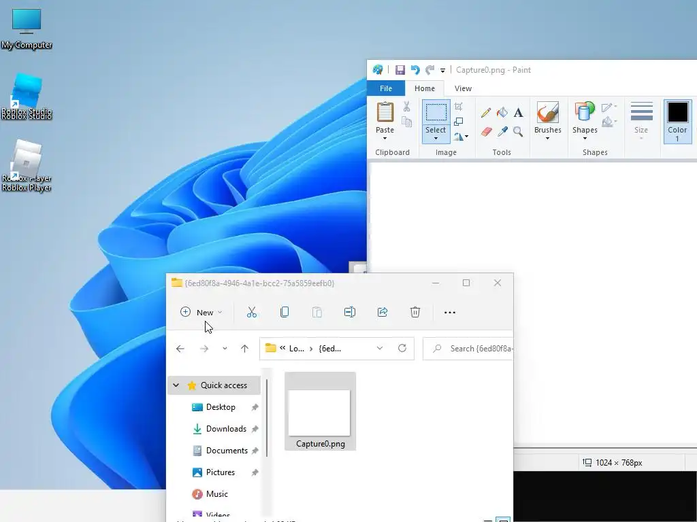Screen dimensions: 697x522
Task: Open My Computer desktop icon
Action: 27,28
